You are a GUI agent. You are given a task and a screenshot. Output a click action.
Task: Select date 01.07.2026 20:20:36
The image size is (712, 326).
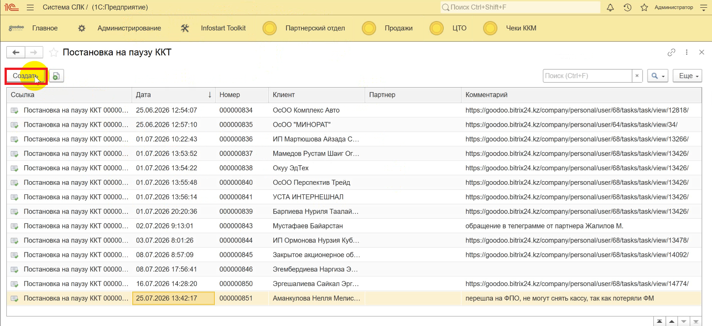pos(166,212)
